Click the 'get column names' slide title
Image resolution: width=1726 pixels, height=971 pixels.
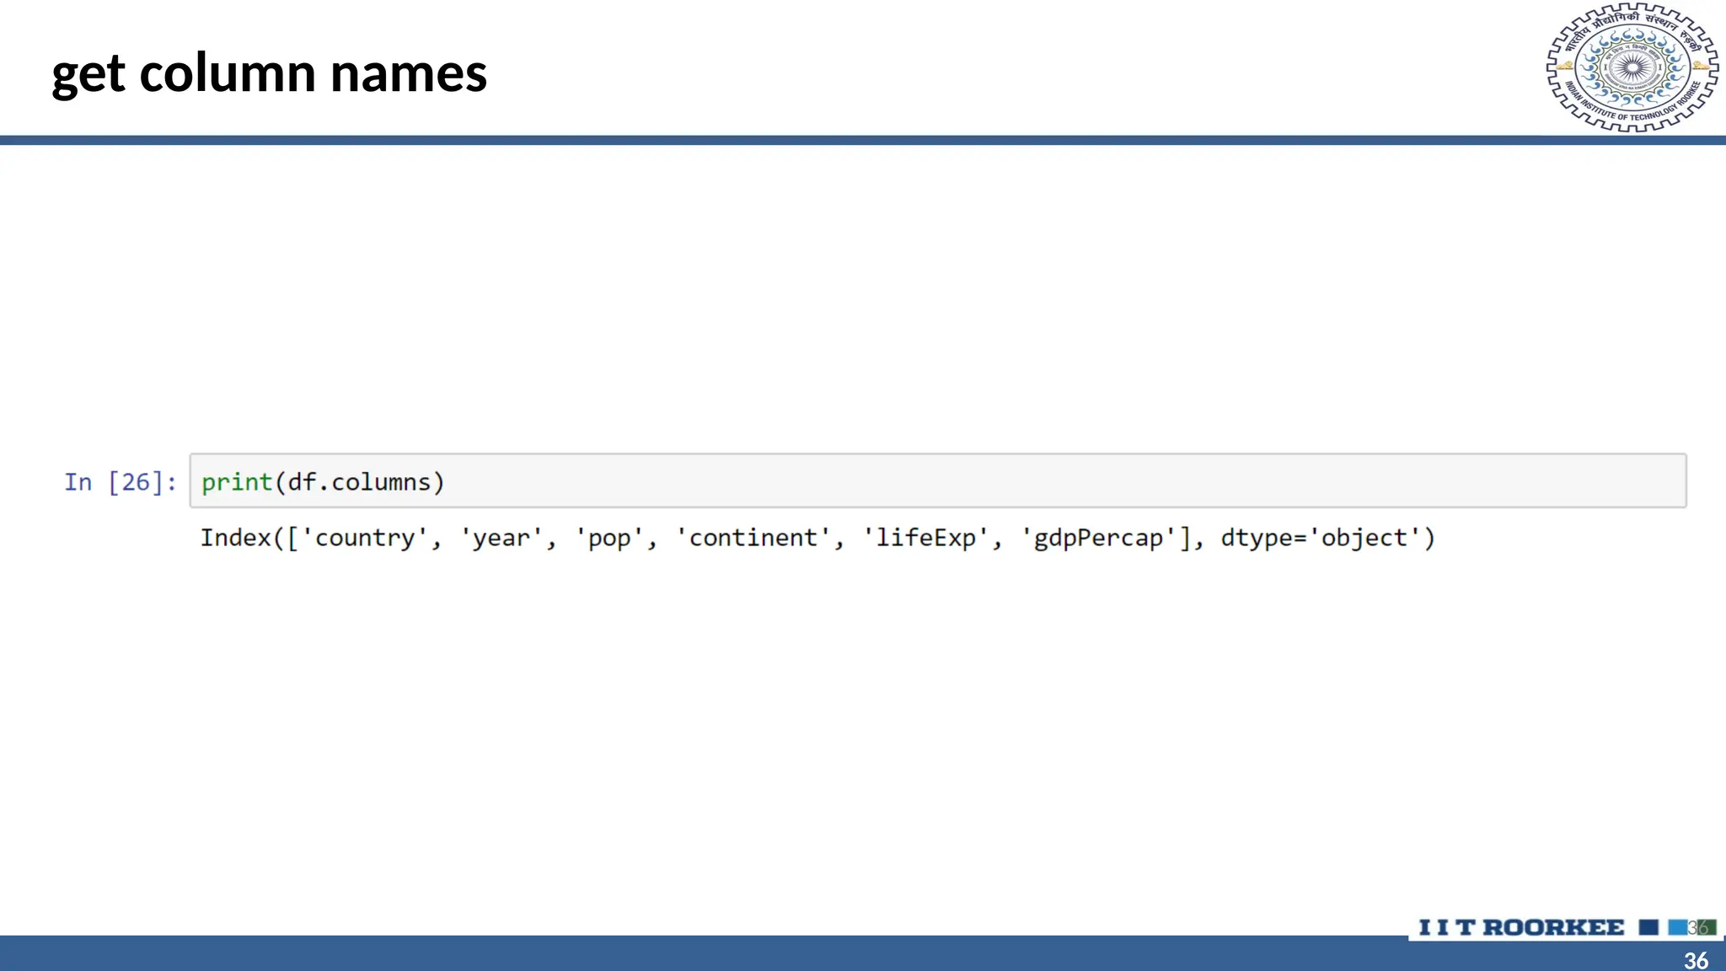pyautogui.click(x=269, y=73)
